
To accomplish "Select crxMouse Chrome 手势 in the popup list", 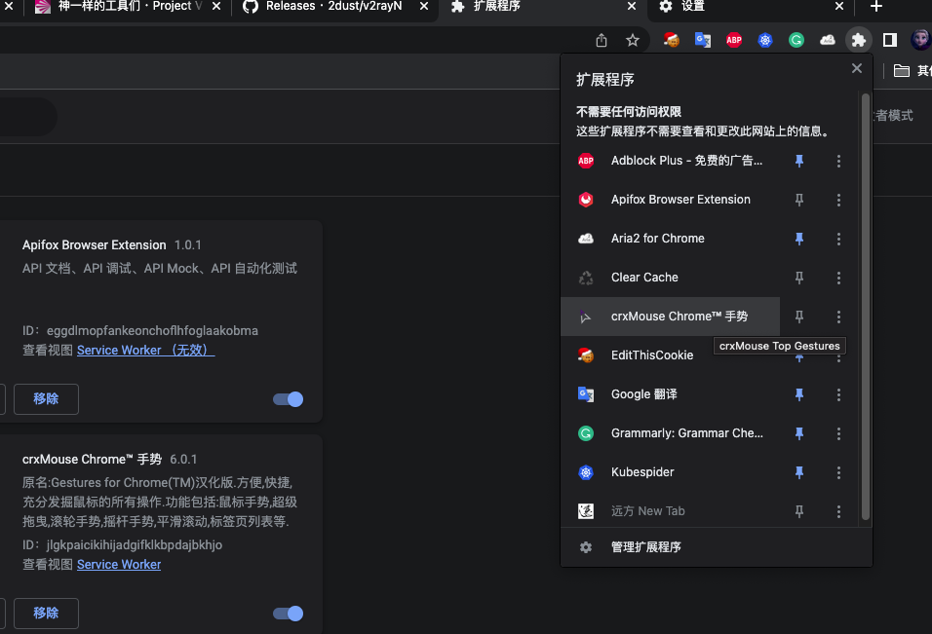I will [x=670, y=317].
